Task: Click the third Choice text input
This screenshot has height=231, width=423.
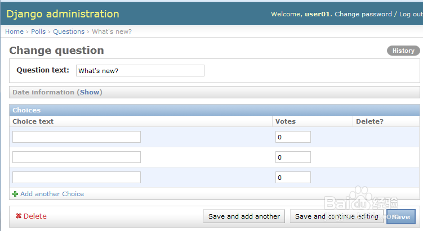Action: tap(77, 178)
